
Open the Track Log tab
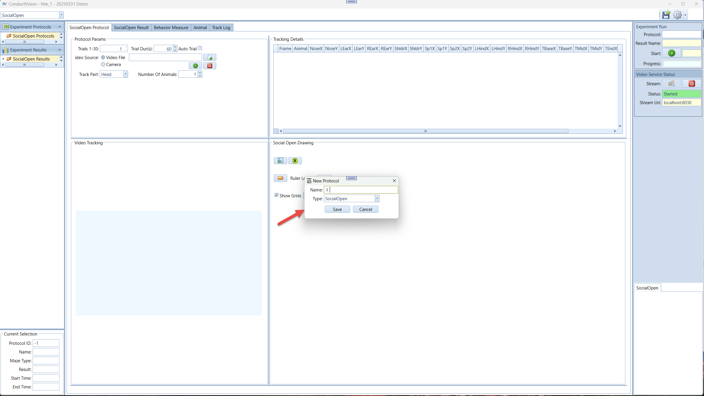[x=221, y=27]
